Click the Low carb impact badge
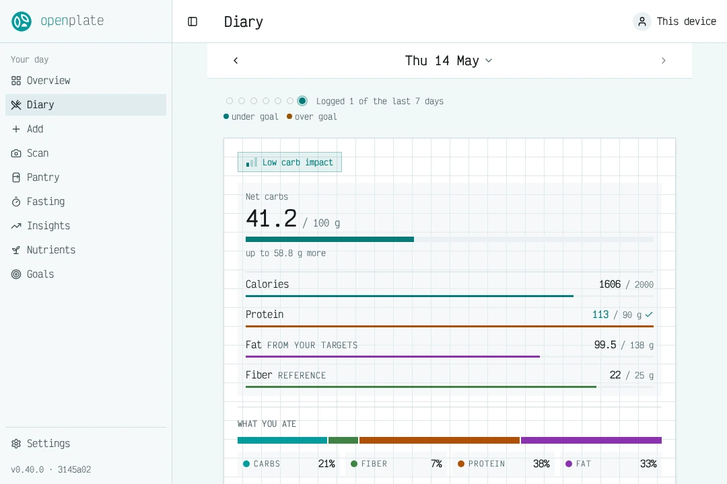The image size is (727, 484). tap(289, 162)
